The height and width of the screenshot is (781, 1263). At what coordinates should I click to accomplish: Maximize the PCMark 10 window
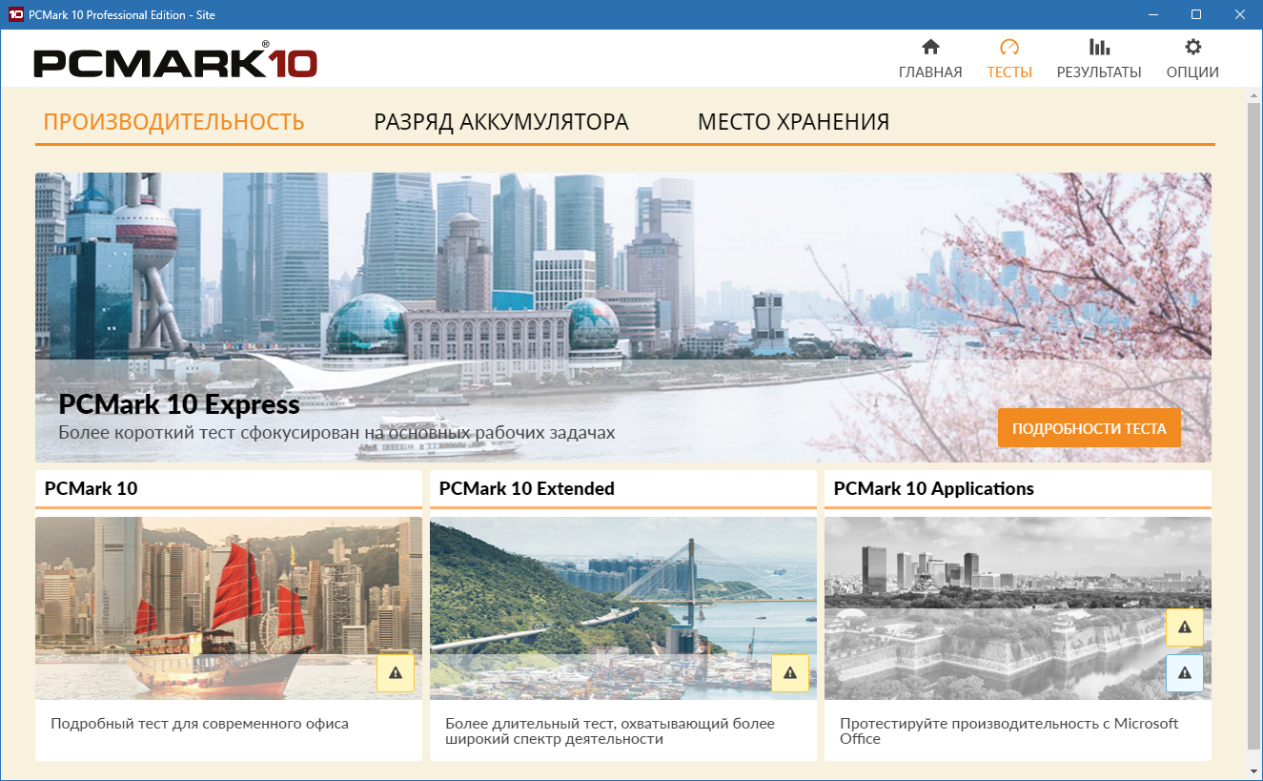[x=1195, y=14]
